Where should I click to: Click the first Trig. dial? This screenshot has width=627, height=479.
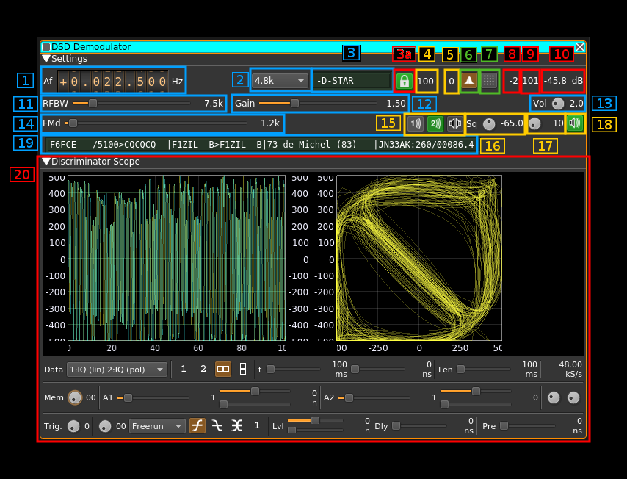pyautogui.click(x=73, y=427)
